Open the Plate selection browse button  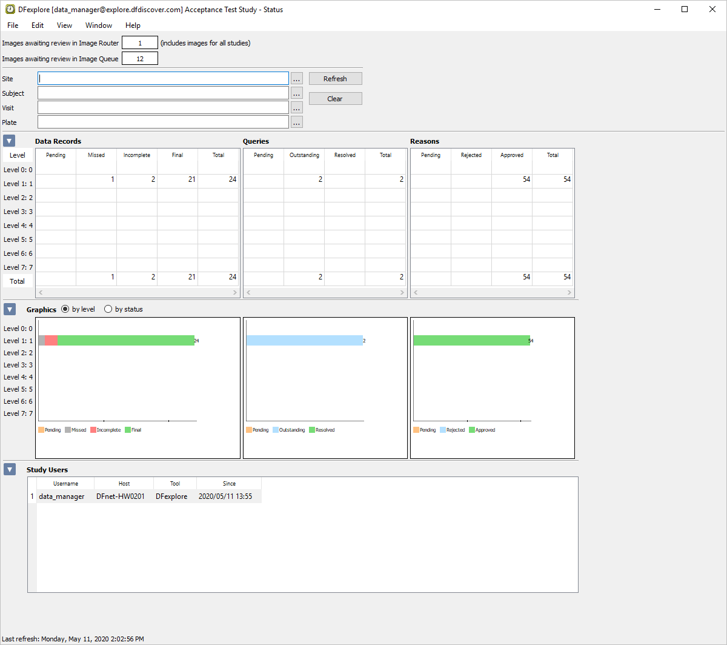point(296,122)
